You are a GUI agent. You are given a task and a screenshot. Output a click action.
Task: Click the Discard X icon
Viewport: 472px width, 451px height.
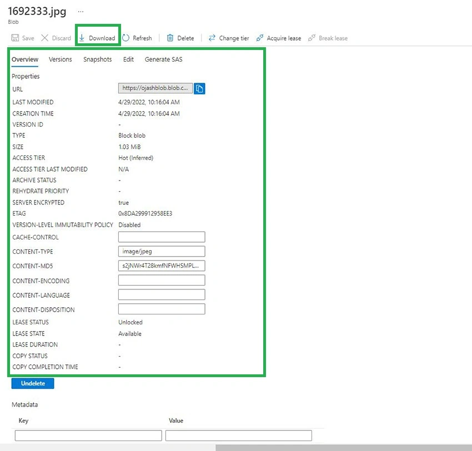(x=44, y=38)
